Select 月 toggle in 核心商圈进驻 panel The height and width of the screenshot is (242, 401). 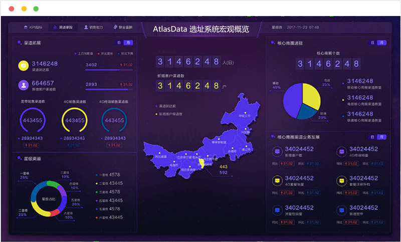point(381,43)
